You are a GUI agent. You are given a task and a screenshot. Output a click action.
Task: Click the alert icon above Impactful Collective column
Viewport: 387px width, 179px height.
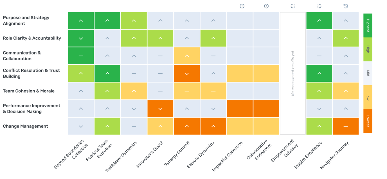tap(242, 6)
